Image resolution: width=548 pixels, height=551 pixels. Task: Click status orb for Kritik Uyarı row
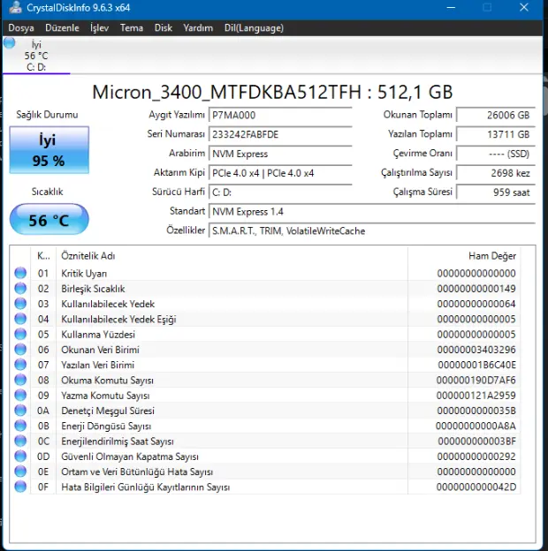[x=20, y=273]
